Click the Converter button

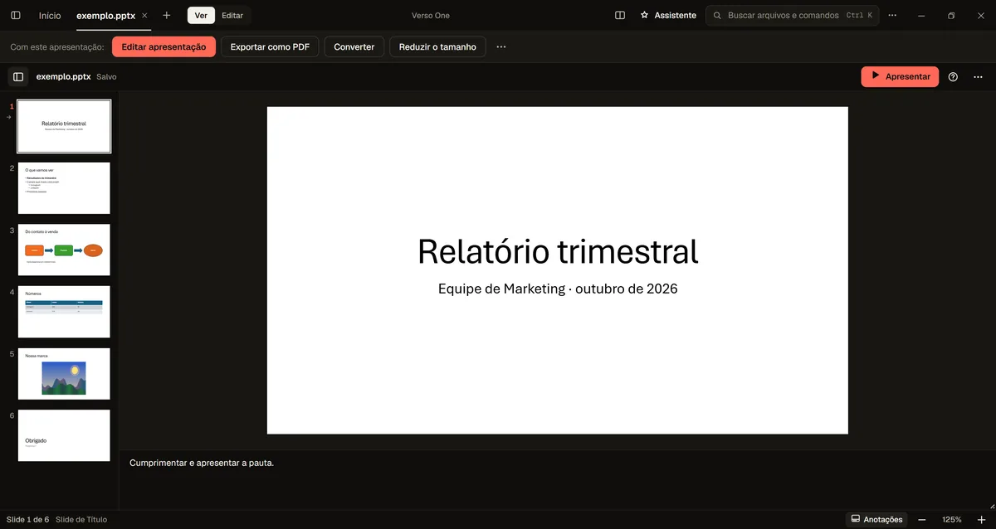point(354,47)
